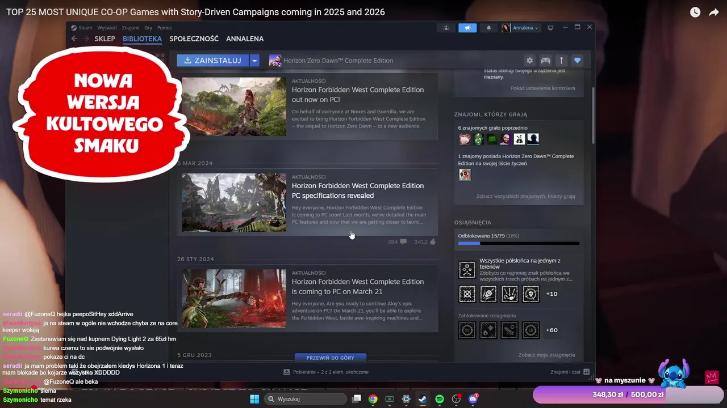Go forward with Steam right arrow
Image resolution: width=727 pixels, height=408 pixels.
(x=86, y=39)
